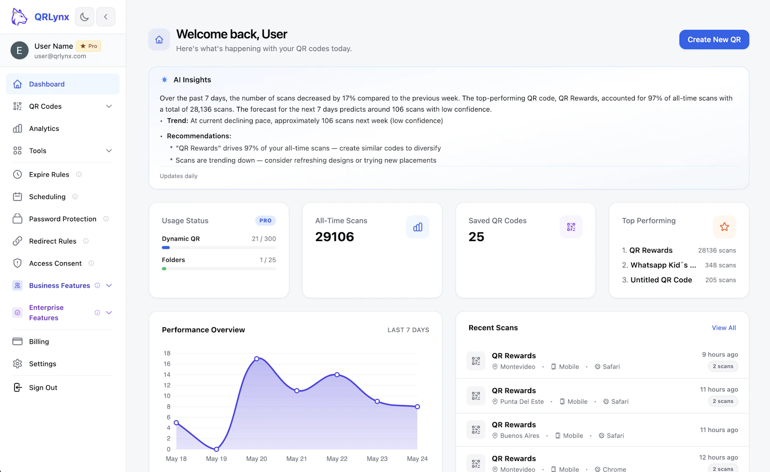Screen dimensions: 770x472
Task: Click the Settings gear icon
Action: click(17, 364)
